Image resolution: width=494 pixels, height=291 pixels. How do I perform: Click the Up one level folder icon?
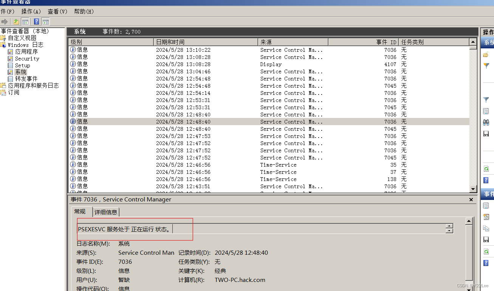(x=16, y=22)
